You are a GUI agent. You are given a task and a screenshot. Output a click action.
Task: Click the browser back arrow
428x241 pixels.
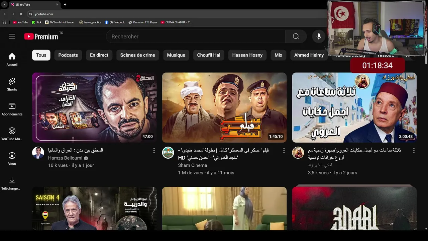pyautogui.click(x=5, y=14)
